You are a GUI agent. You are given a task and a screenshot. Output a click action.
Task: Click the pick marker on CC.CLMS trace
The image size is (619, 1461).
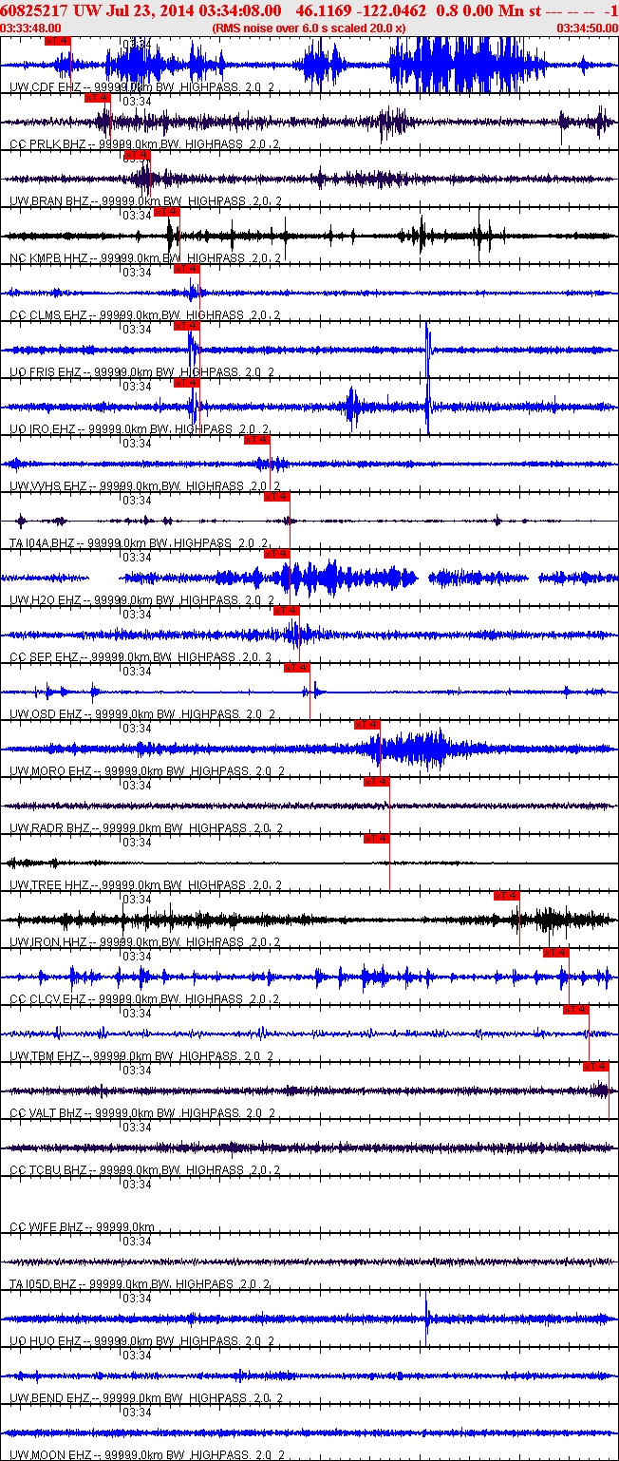click(187, 269)
